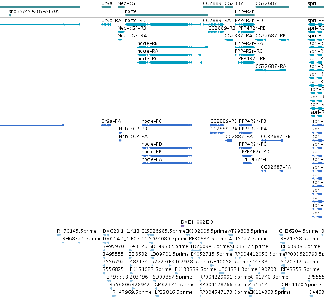Select the nocte gene bar
324x298 pixels.
pyautogui.click(x=166, y=15)
